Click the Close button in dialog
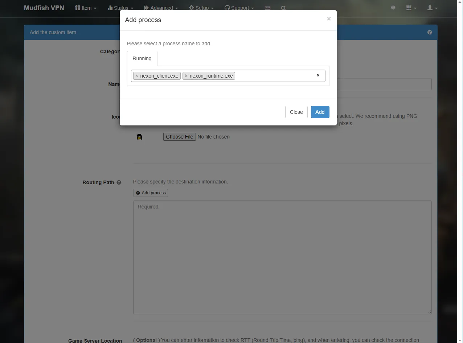This screenshot has height=343, width=463. 296,112
